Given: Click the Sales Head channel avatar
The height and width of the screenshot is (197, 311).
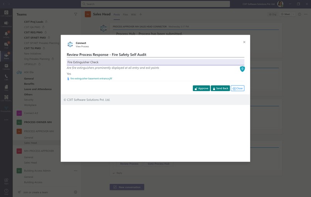Looking at the screenshot, I should (x=88, y=14).
